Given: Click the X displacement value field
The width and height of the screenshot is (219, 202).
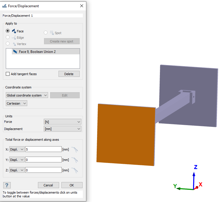Looking at the screenshot, I should (x=43, y=149).
